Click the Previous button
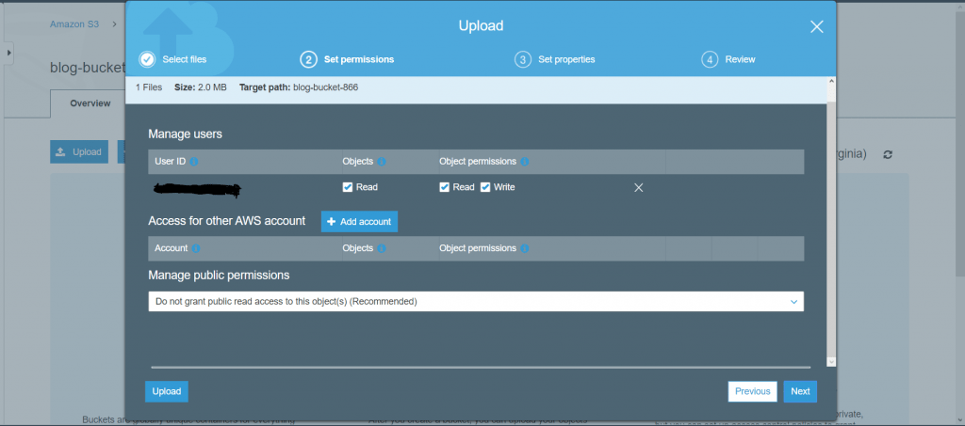965x426 pixels. tap(752, 391)
